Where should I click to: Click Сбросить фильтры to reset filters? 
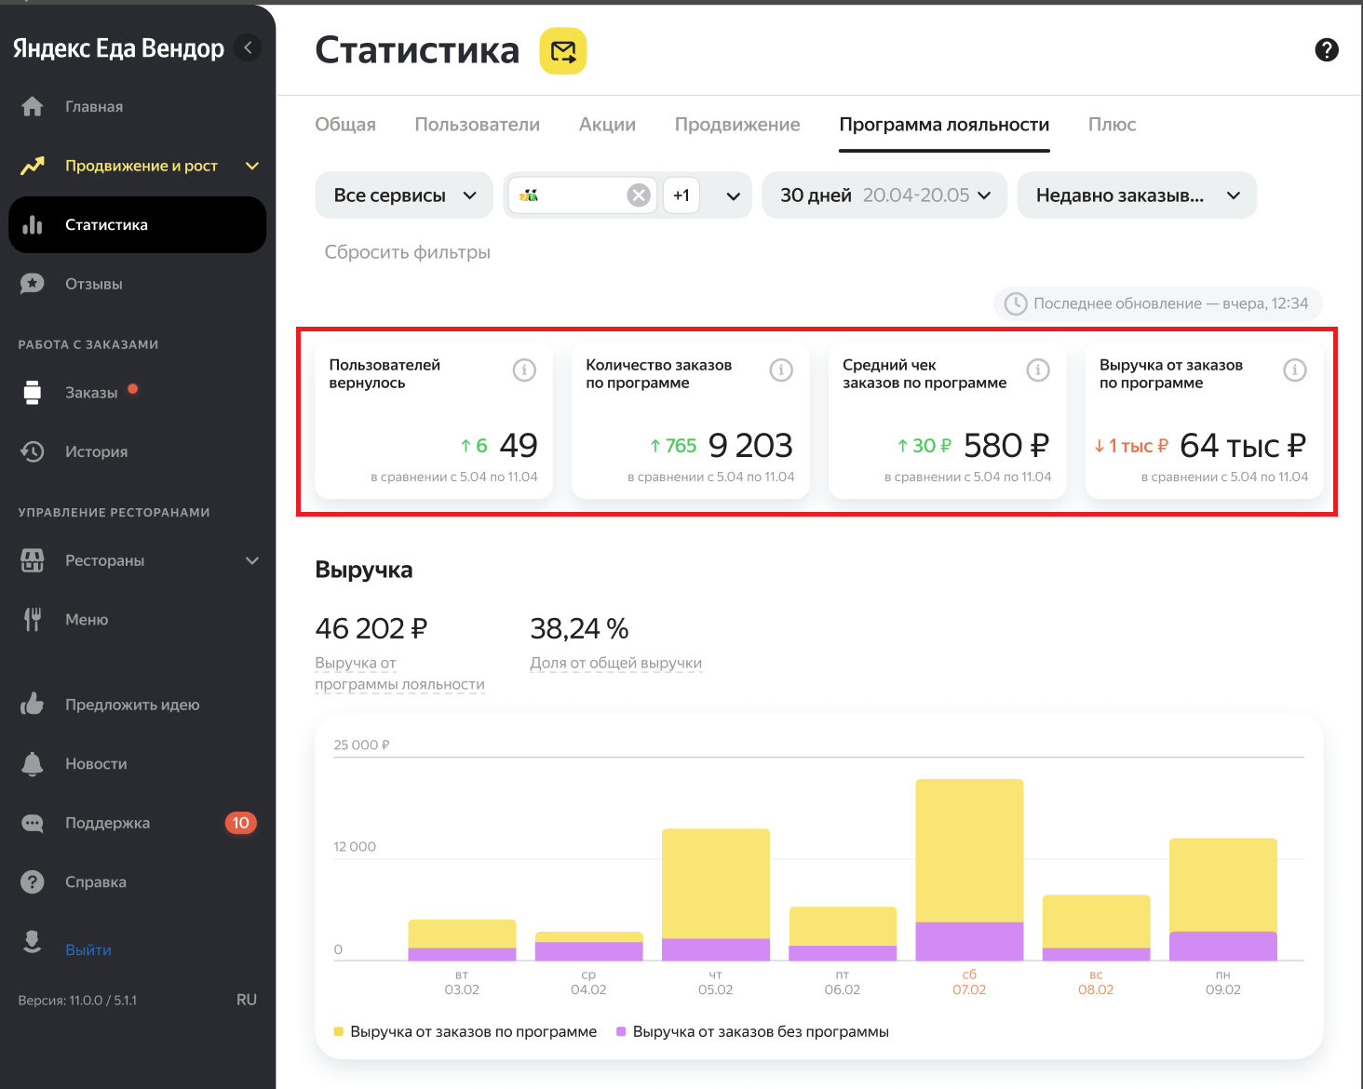[x=407, y=252]
